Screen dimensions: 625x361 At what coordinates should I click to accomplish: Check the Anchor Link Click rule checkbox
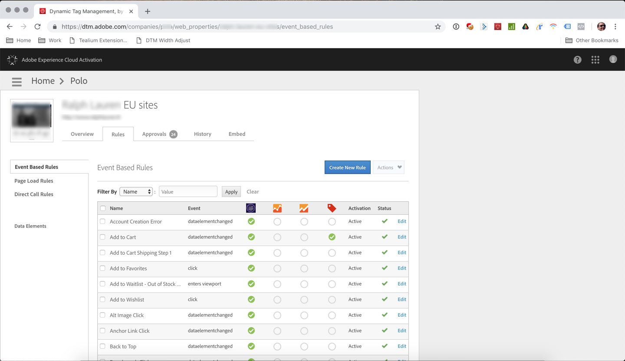click(x=102, y=331)
